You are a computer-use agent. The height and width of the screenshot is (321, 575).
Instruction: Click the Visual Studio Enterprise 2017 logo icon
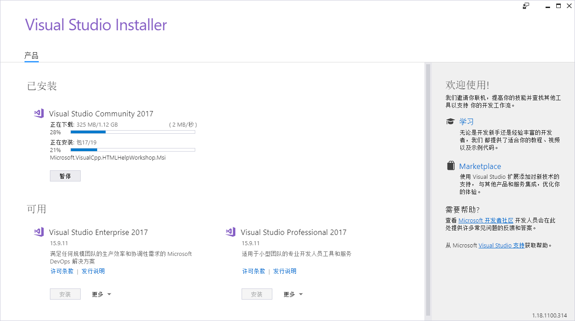click(39, 232)
